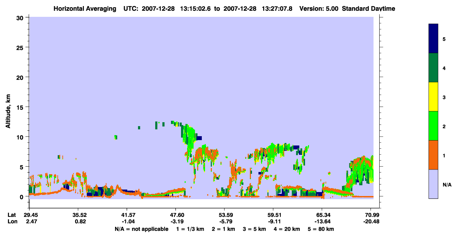This screenshot has height=239, width=466.
Task: Click '2 = 1 km' legend text
Action: [223, 229]
